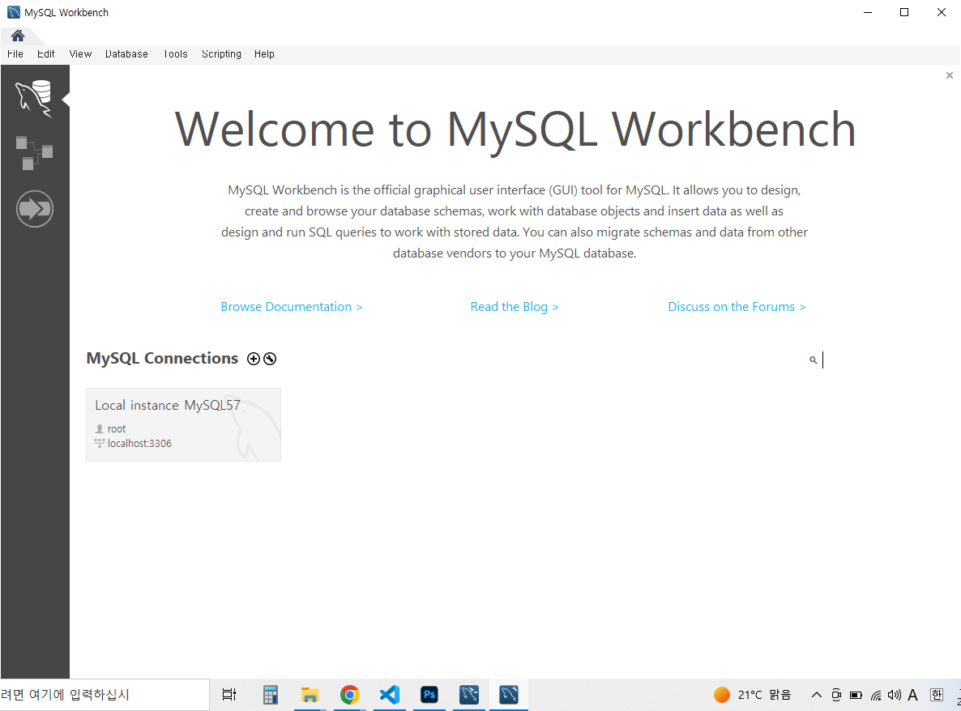The width and height of the screenshot is (961, 711).
Task: Open the File menu
Action: pos(15,54)
